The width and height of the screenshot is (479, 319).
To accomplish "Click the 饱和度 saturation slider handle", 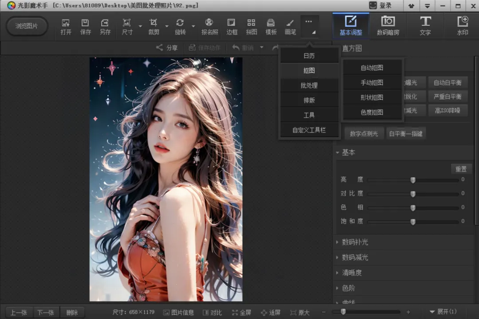I will [x=413, y=222].
